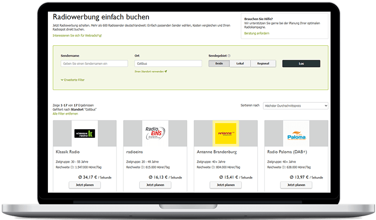
Task: Click the Ihren Standort verwenden link
Action: pyautogui.click(x=149, y=71)
